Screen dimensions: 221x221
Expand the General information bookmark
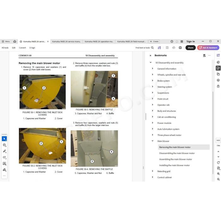(x=152, y=69)
